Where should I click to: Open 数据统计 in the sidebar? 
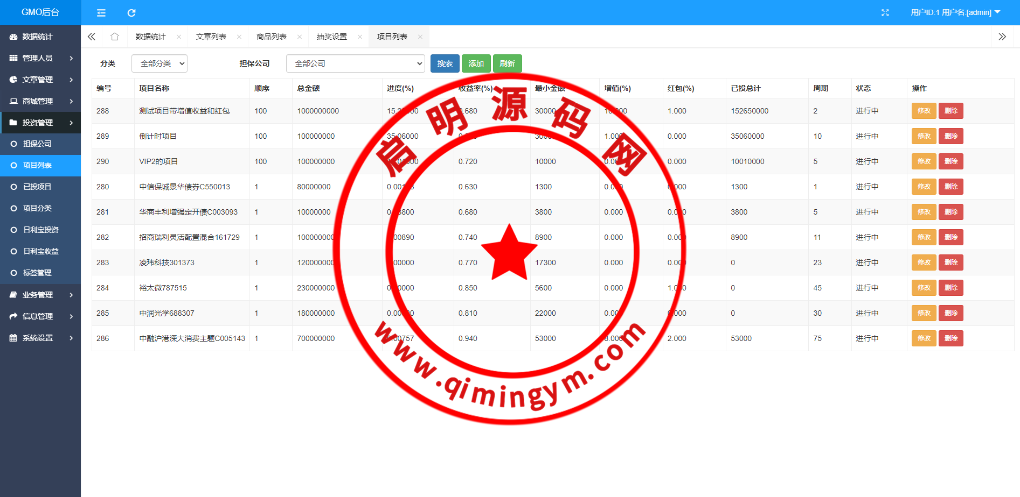tap(37, 37)
